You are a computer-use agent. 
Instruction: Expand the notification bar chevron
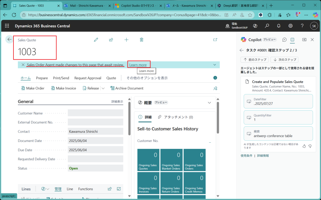(x=214, y=65)
